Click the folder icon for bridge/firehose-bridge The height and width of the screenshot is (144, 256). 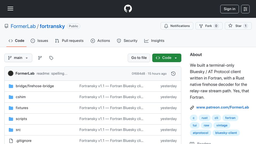pyautogui.click(x=11, y=86)
